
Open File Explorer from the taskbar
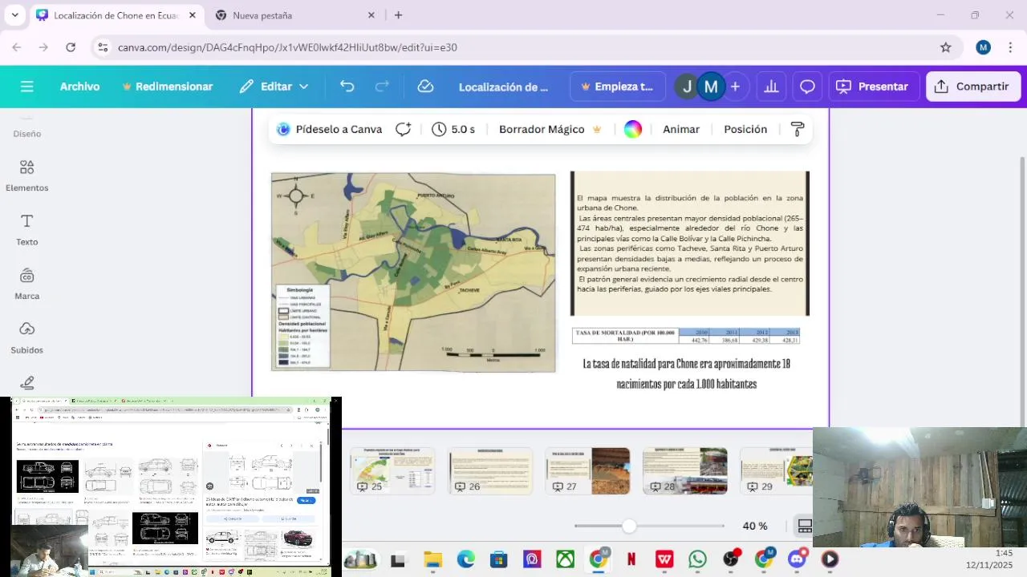tap(432, 559)
